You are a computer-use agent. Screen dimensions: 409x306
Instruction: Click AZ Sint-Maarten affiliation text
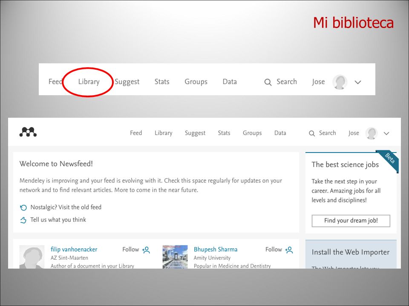[69, 258]
